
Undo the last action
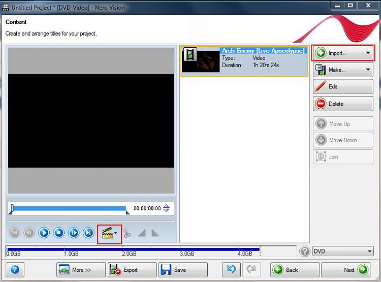click(231, 269)
